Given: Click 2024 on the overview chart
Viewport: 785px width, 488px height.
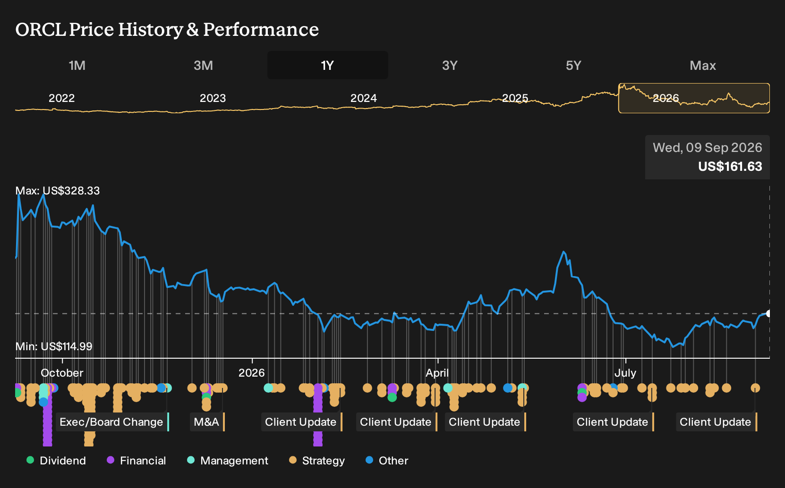Looking at the screenshot, I should click(364, 98).
